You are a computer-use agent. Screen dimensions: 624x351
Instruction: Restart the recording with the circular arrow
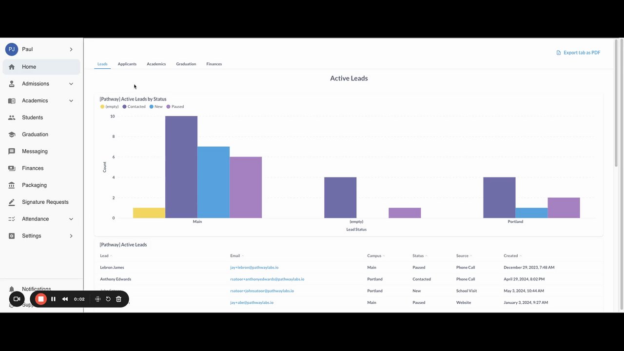click(108, 299)
